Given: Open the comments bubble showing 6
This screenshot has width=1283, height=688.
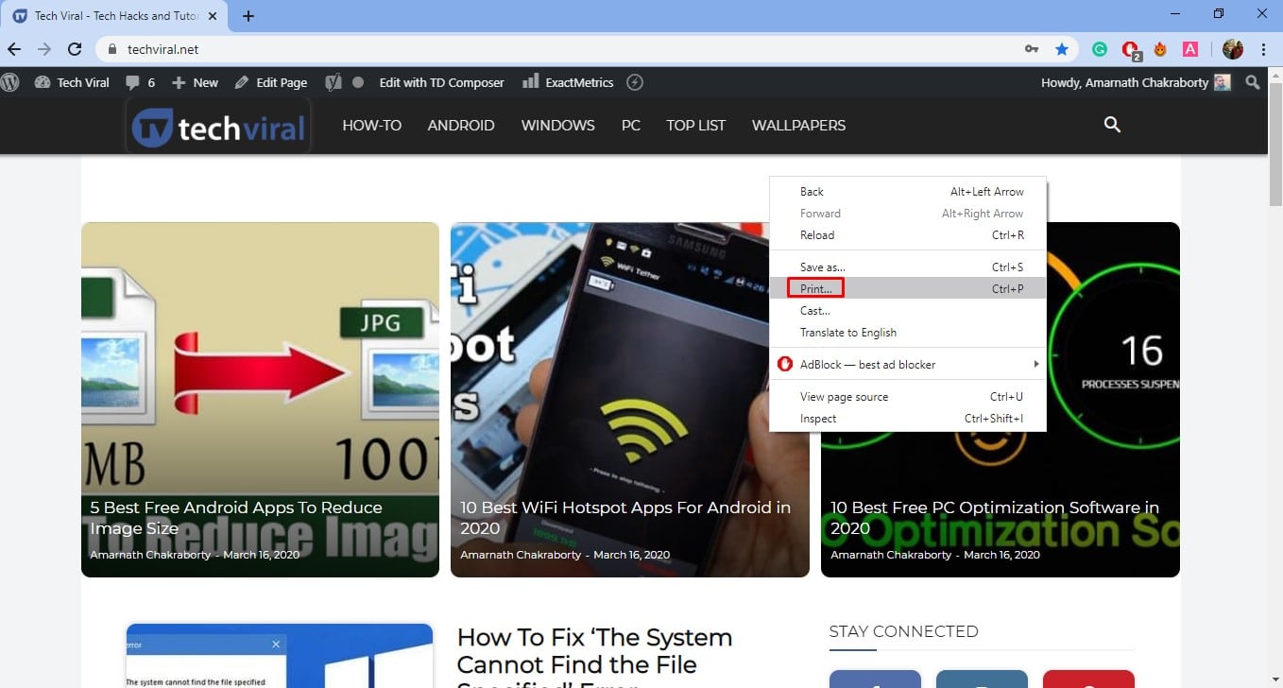Looking at the screenshot, I should tap(140, 82).
